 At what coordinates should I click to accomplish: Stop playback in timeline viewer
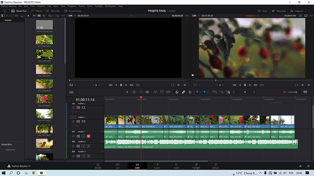tap(245, 85)
